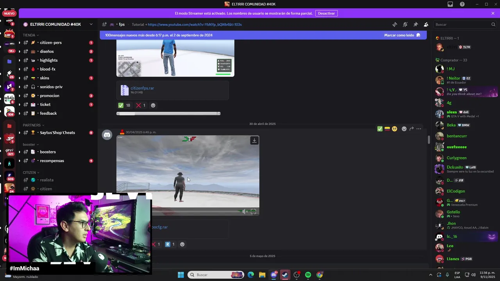
Task: Open Spotify from the taskbar
Action: [x=308, y=275]
